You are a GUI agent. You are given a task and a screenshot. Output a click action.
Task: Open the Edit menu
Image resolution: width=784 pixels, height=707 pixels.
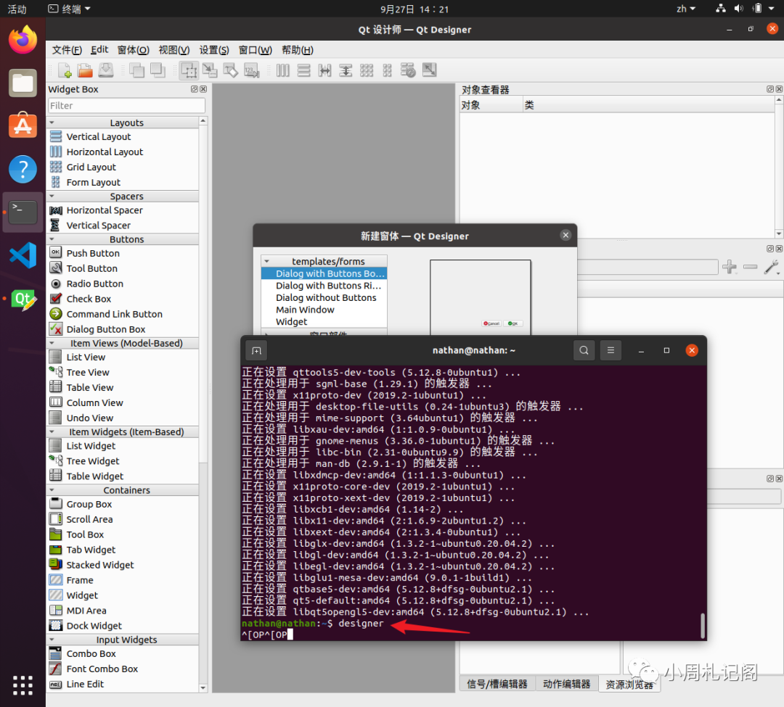(99, 50)
